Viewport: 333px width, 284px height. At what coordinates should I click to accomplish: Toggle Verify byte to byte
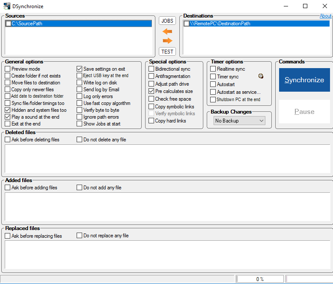click(x=79, y=110)
